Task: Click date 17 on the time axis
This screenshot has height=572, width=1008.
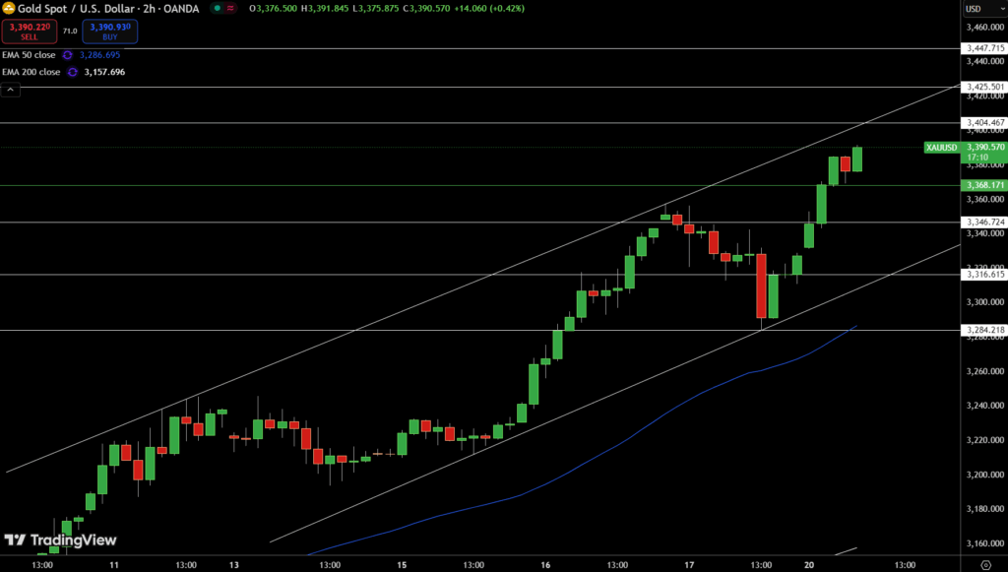Action: (689, 565)
